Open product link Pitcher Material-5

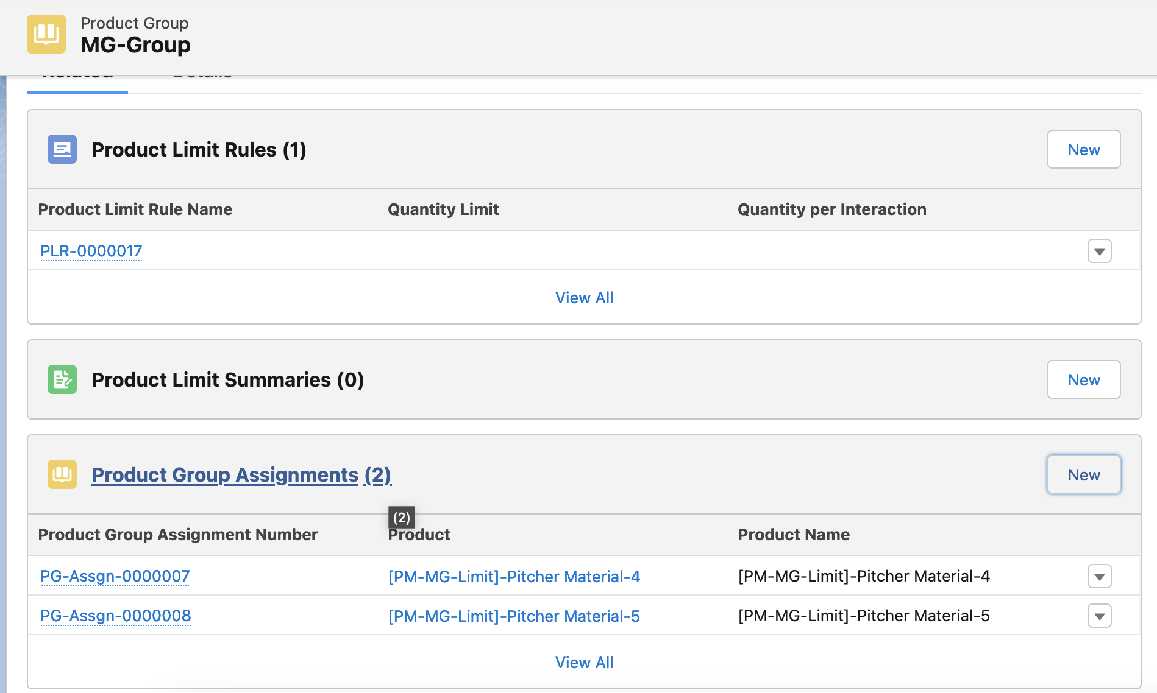tap(514, 616)
